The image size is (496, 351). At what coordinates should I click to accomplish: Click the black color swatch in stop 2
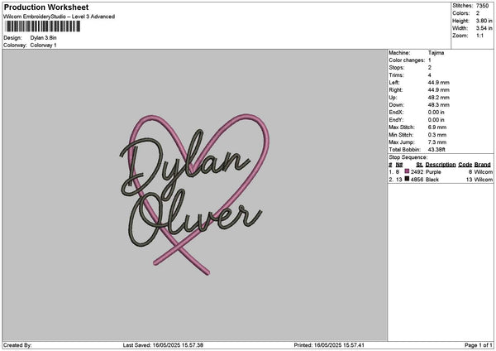407,179
